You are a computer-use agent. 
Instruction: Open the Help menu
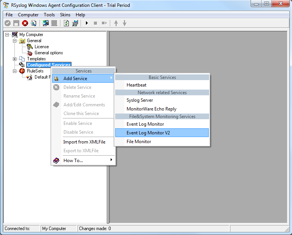pyautogui.click(x=80, y=15)
